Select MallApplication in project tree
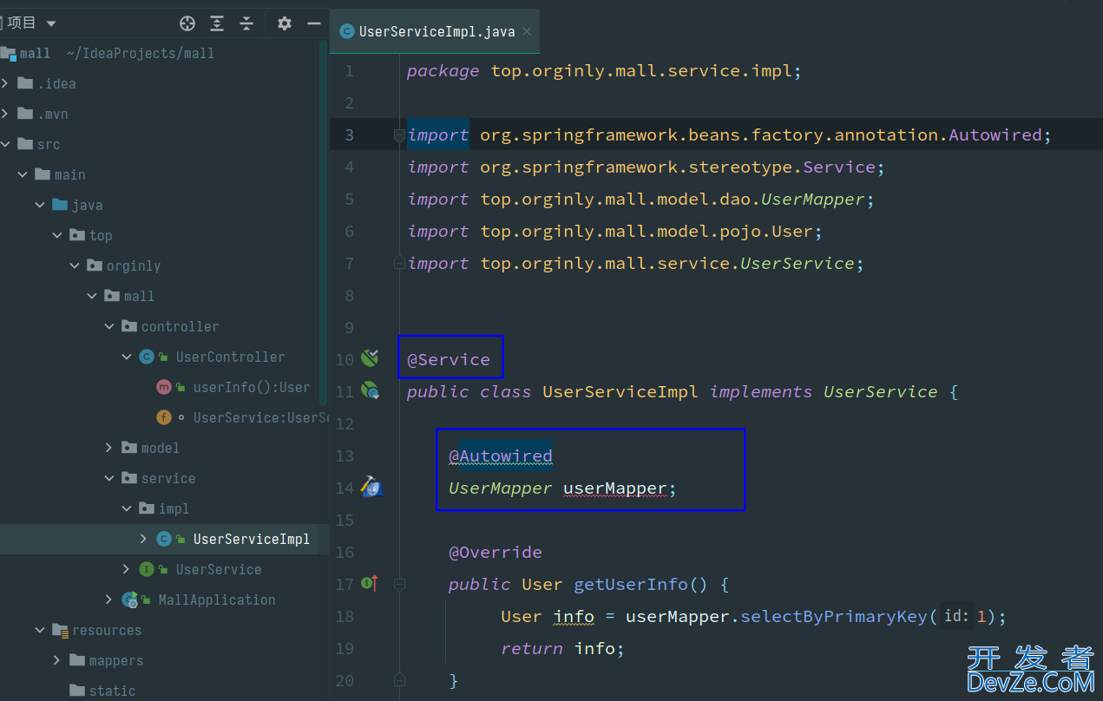The width and height of the screenshot is (1103, 701). pyautogui.click(x=217, y=599)
